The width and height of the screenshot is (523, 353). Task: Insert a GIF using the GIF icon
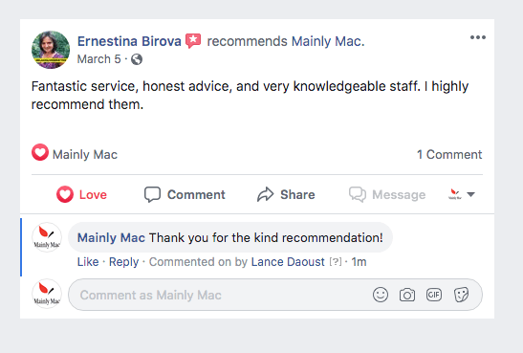coord(434,295)
